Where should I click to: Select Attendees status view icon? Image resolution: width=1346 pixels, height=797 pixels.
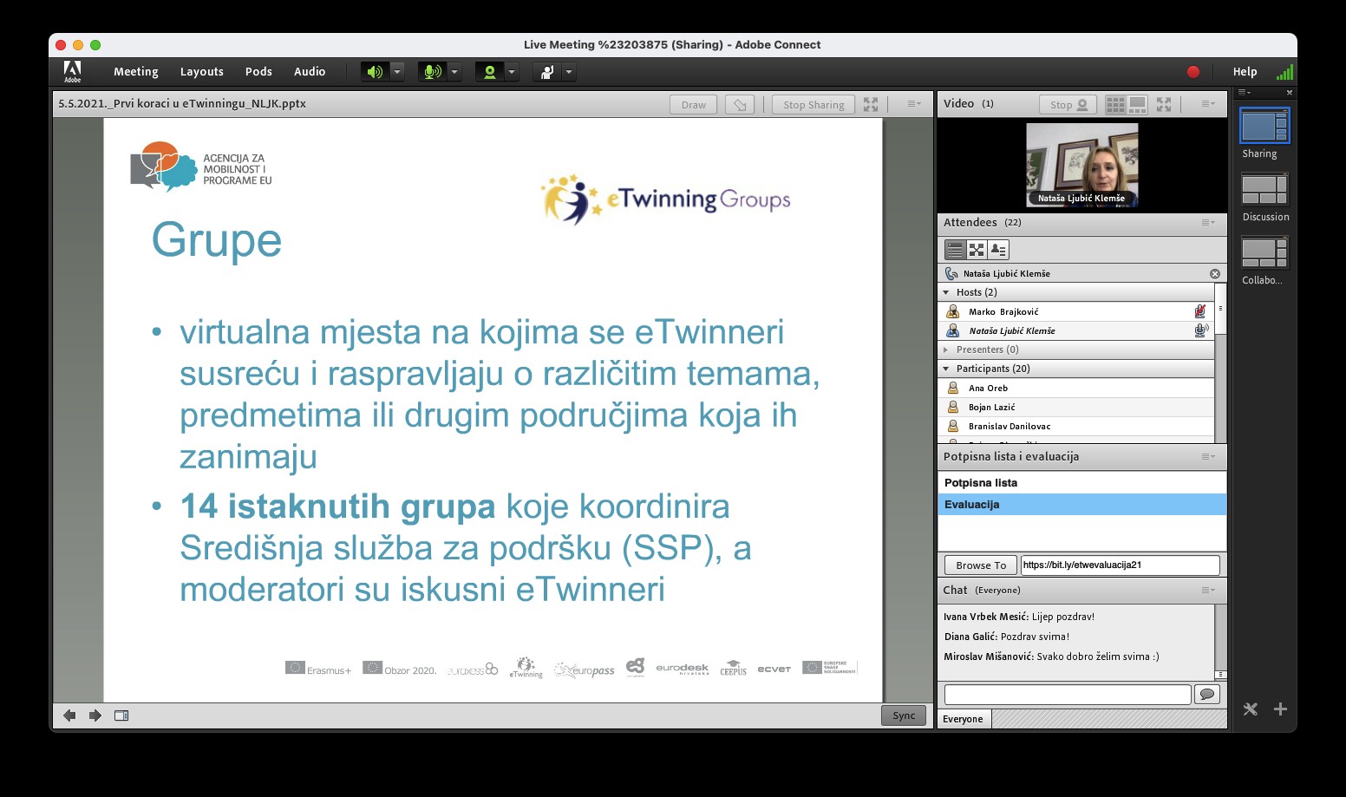pos(998,250)
